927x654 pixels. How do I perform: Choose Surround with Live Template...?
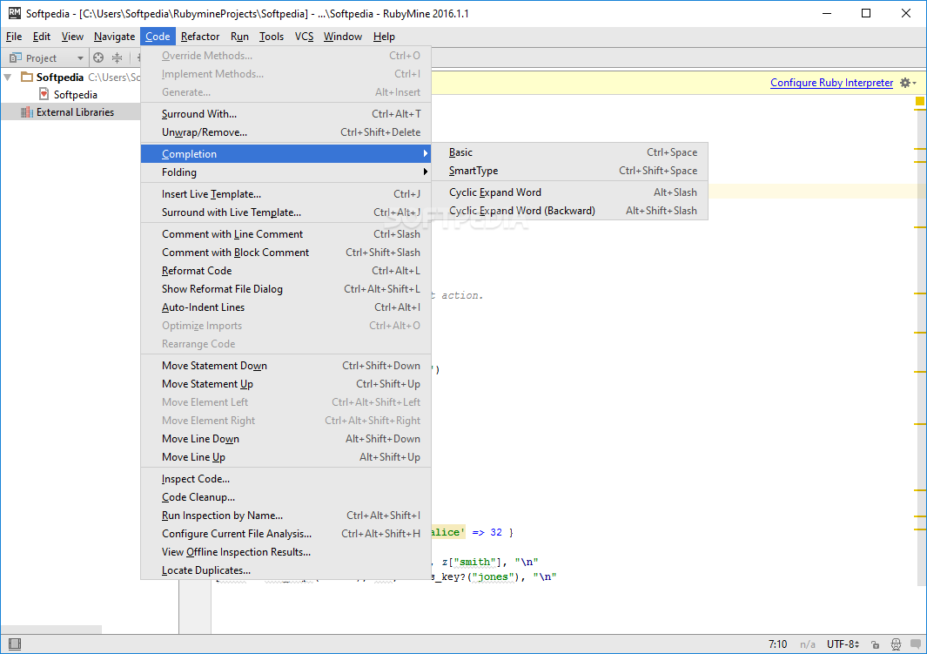click(285, 212)
